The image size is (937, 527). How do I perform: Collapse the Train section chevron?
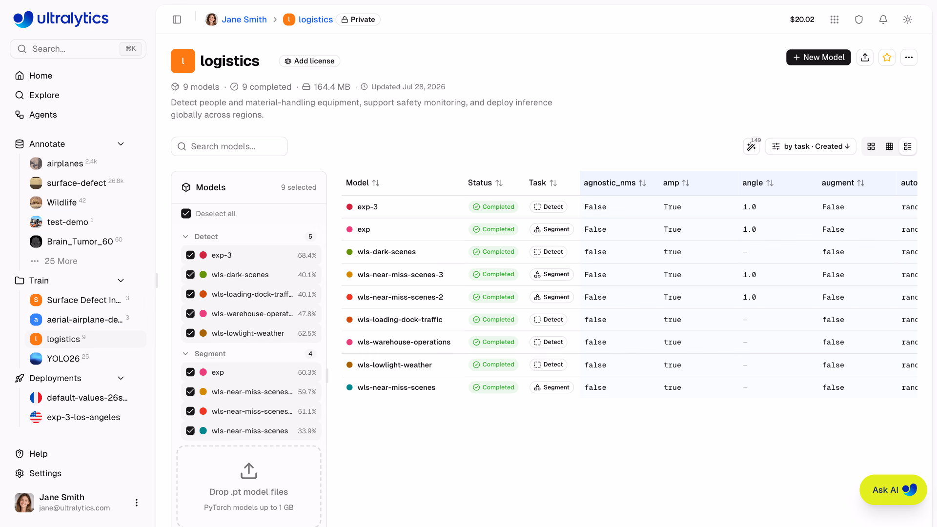click(121, 281)
